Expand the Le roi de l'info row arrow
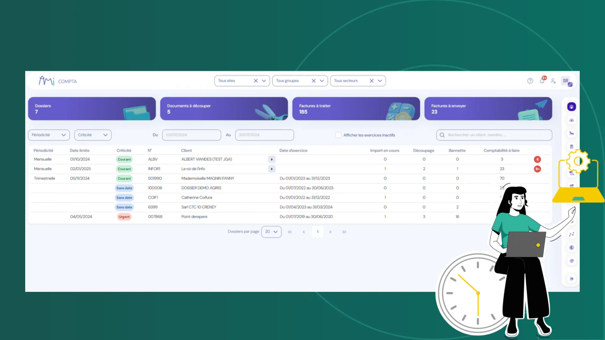The width and height of the screenshot is (605, 340). point(272,169)
